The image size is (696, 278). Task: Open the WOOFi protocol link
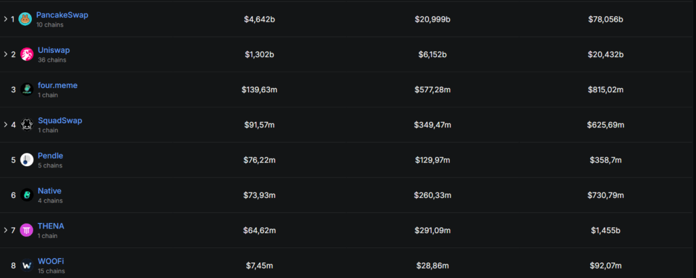pyautogui.click(x=51, y=261)
